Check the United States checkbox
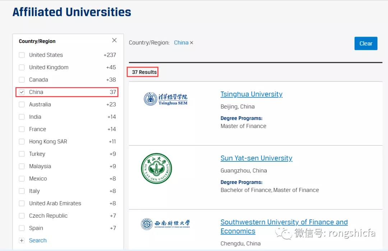This screenshot has height=251, width=388. click(22, 55)
